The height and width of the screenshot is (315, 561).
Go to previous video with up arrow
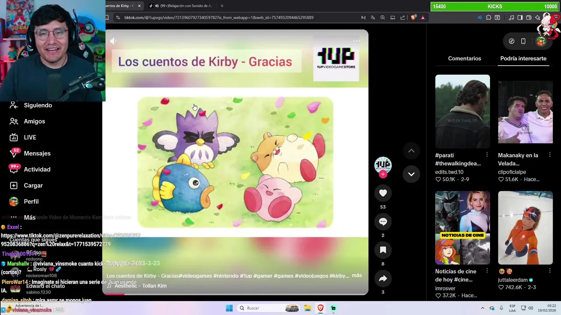411,151
